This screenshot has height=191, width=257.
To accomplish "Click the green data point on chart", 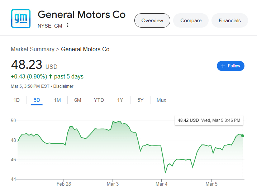I will [243, 136].
